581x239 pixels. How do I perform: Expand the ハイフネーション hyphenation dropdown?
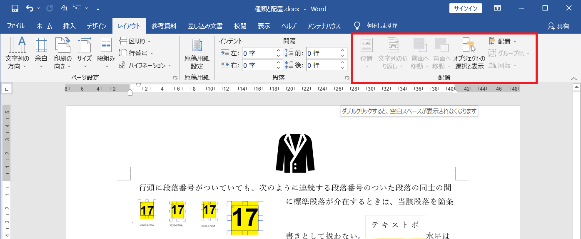coord(145,65)
